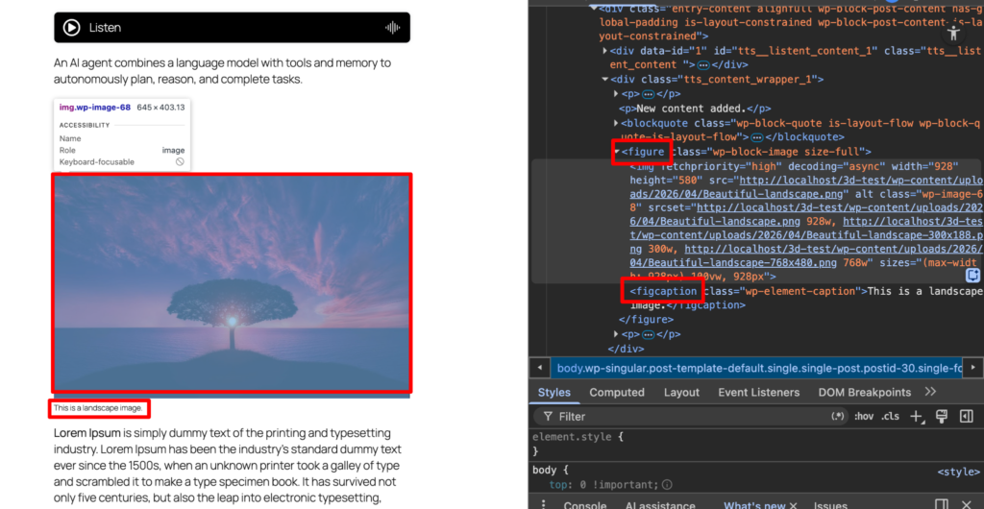Open the Issues drawer tab

click(830, 505)
